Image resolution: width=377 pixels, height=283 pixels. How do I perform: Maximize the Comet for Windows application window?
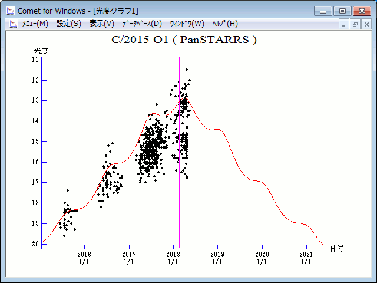[341, 11]
